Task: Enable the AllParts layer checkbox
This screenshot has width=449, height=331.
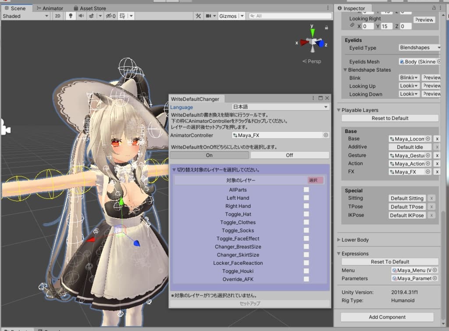Action: tap(306, 190)
